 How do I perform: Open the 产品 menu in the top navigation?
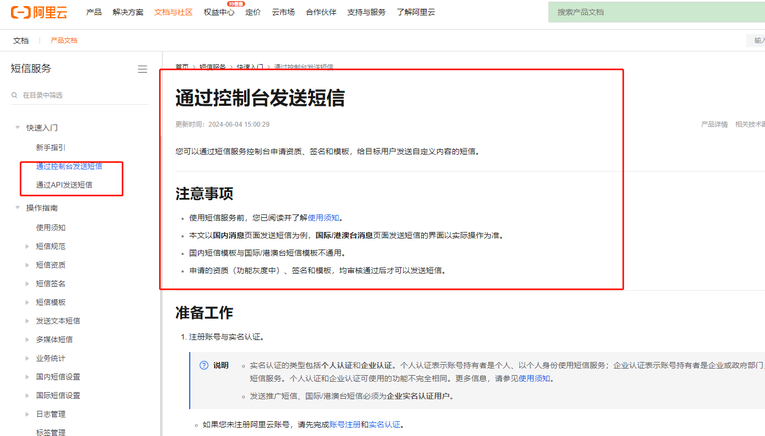pyautogui.click(x=94, y=12)
